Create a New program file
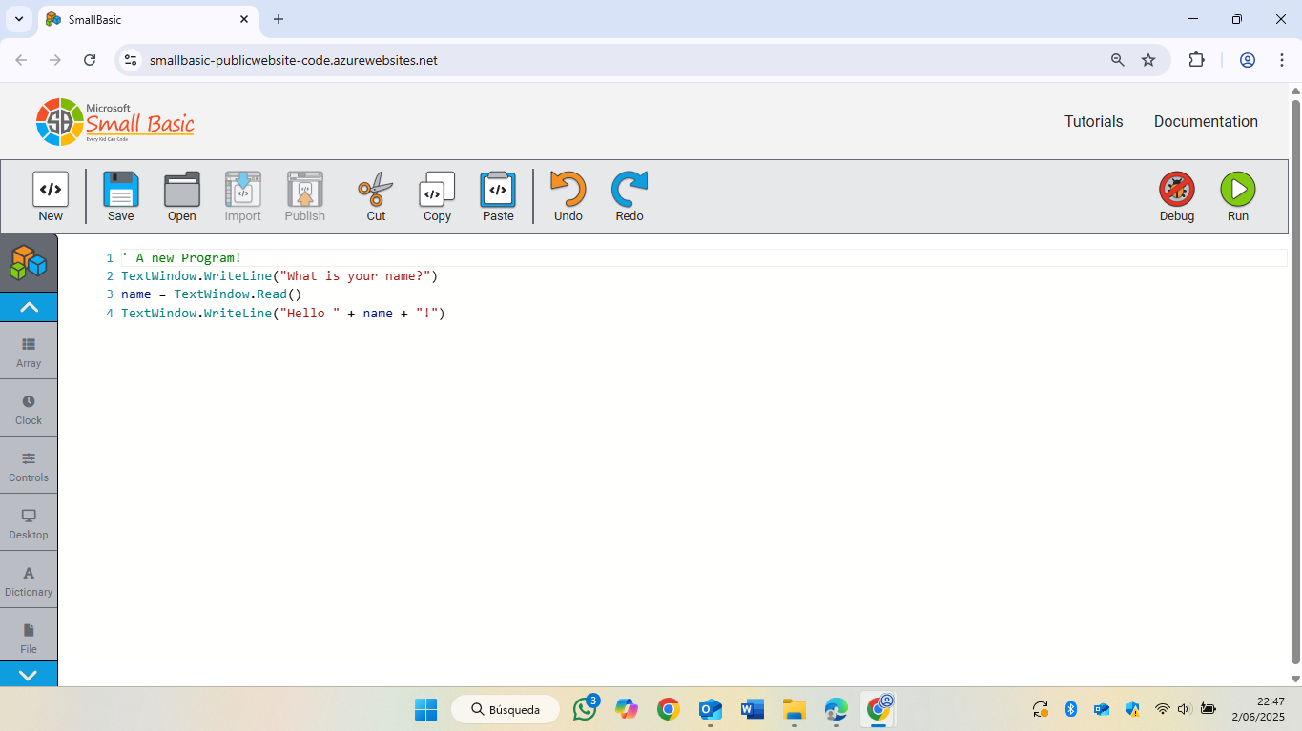1302x731 pixels. pos(51,197)
